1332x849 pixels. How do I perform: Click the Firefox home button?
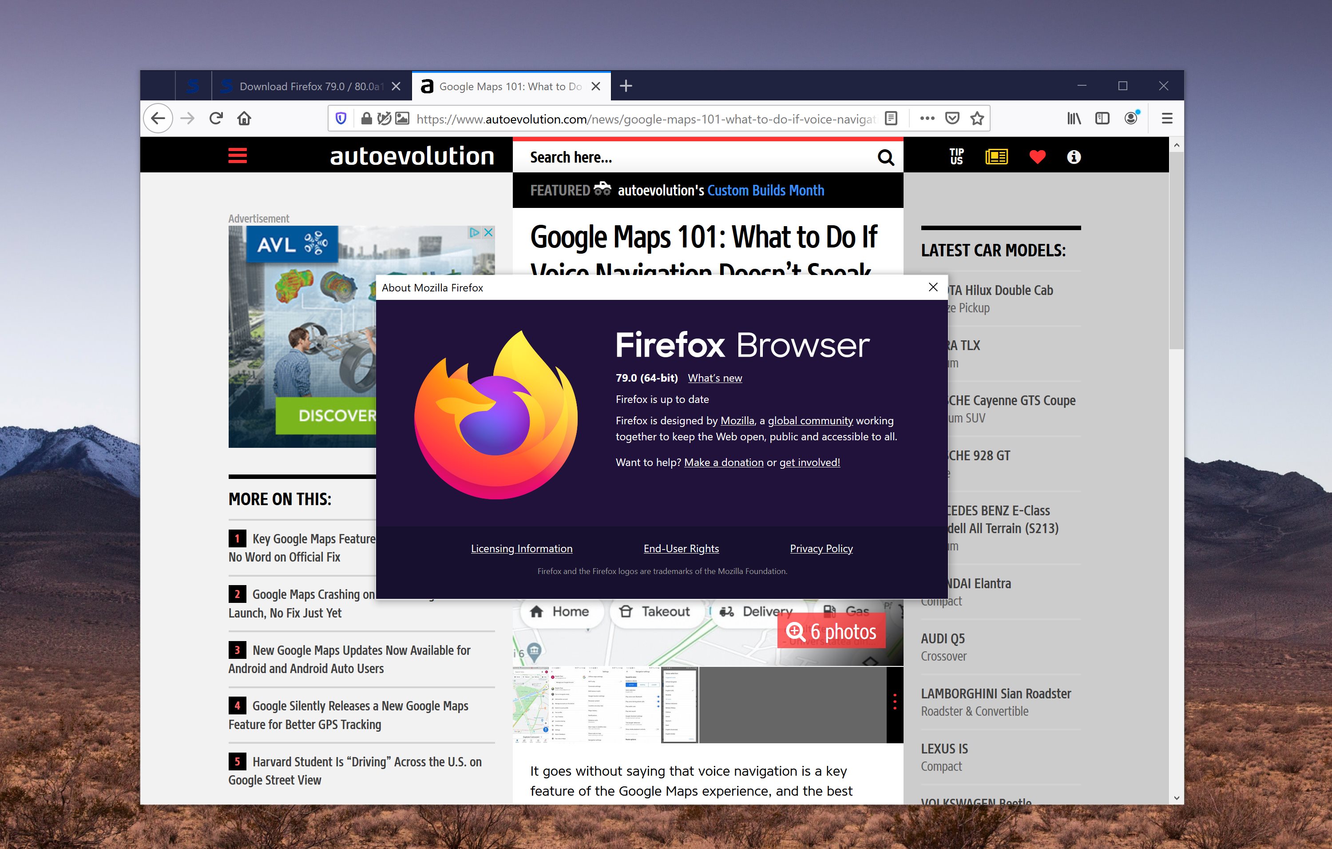[245, 119]
